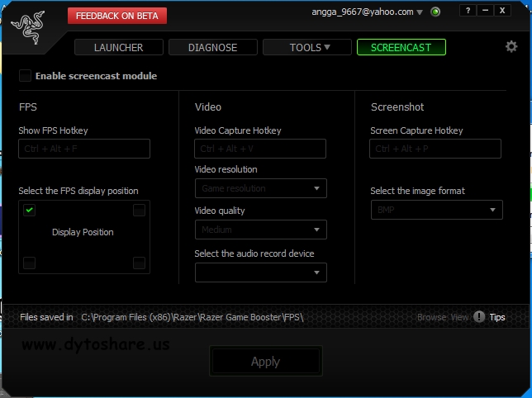532x398 pixels.
Task: Select bottom-left FPS display position
Action: coord(29,263)
